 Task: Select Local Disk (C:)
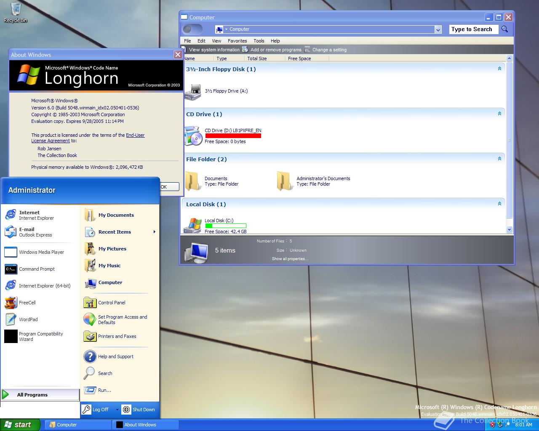point(216,226)
